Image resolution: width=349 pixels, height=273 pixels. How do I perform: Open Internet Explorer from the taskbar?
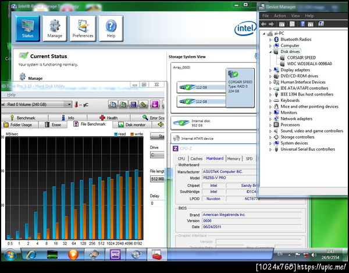31,254
